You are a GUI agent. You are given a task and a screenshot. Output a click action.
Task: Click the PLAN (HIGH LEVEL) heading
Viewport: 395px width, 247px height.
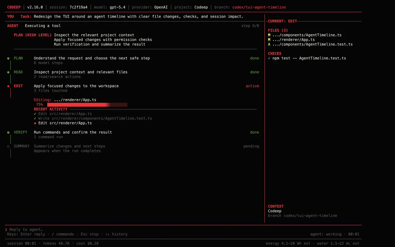tap(33, 35)
